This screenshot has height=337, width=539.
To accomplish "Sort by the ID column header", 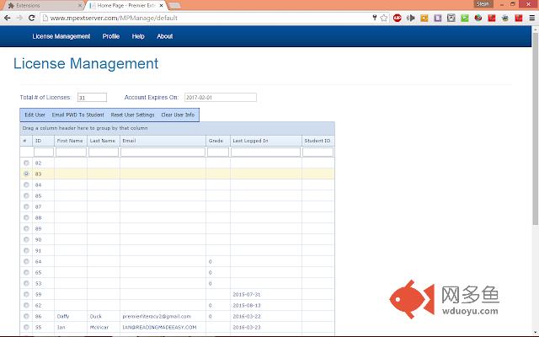I will click(43, 141).
